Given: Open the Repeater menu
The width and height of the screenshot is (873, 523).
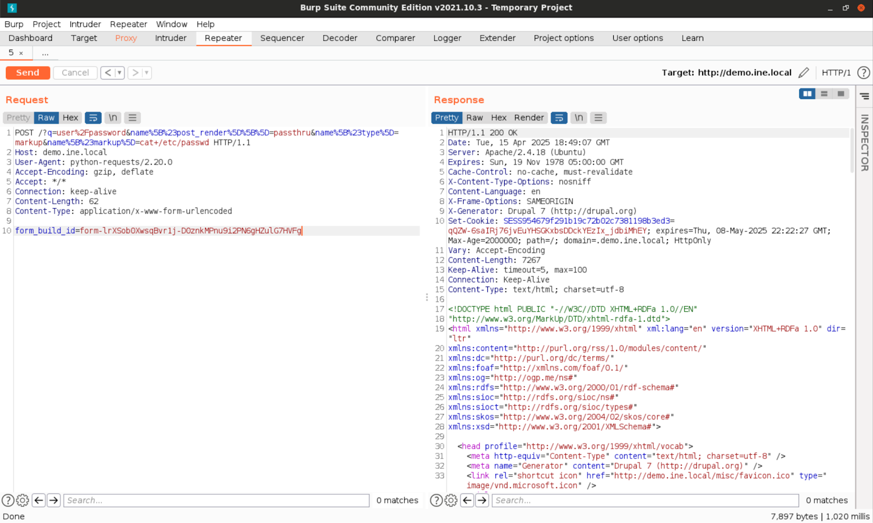Looking at the screenshot, I should tap(128, 24).
